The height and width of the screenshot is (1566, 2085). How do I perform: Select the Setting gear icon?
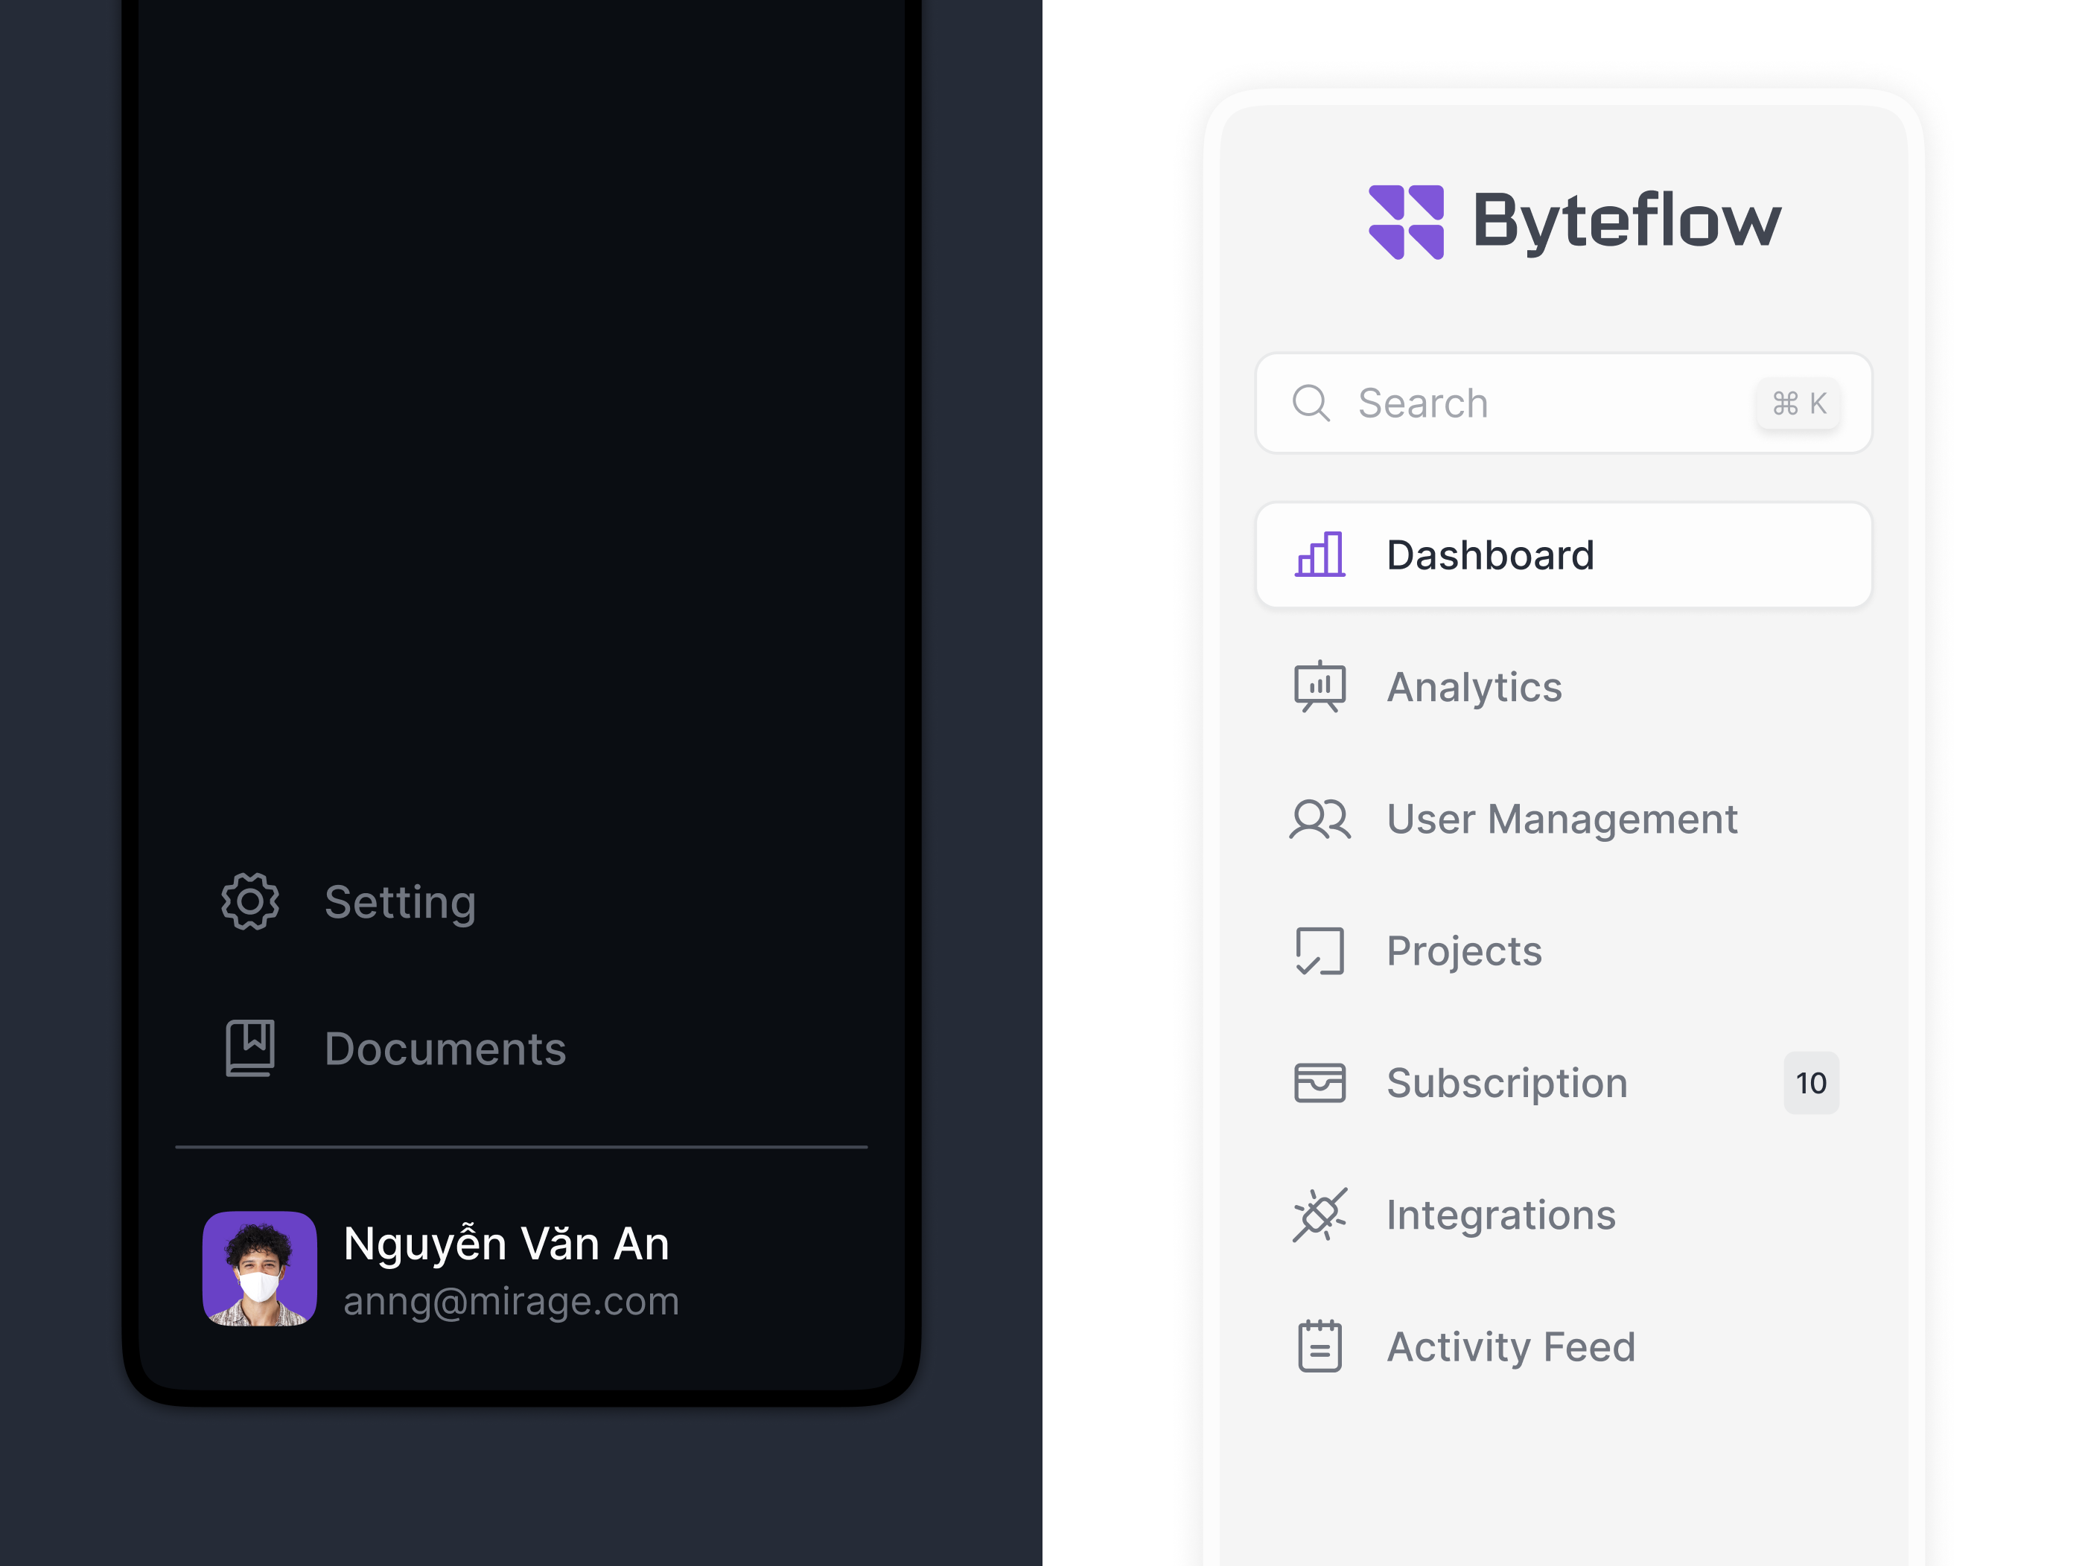point(248,902)
